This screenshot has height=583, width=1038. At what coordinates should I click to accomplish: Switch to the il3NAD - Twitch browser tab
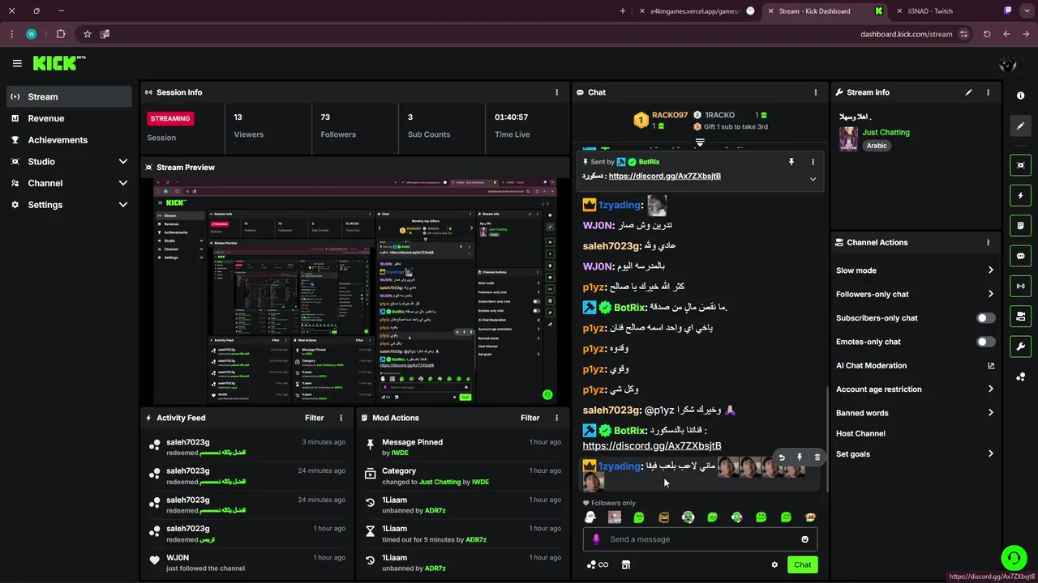(x=955, y=11)
